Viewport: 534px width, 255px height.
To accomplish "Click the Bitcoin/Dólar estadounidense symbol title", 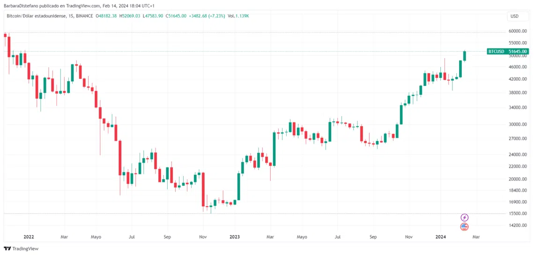I will 37,16.
